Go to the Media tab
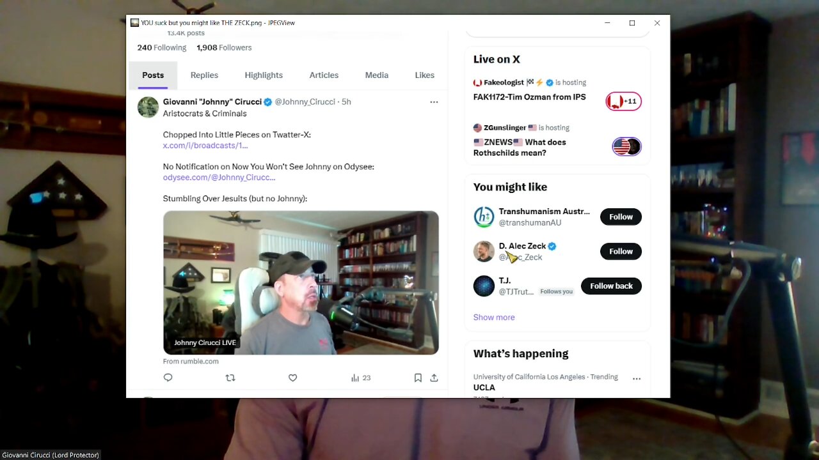 (x=377, y=75)
